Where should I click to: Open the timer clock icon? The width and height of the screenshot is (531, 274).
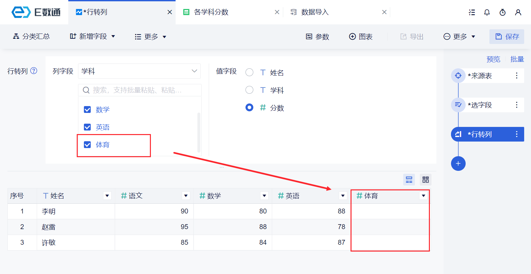502,12
